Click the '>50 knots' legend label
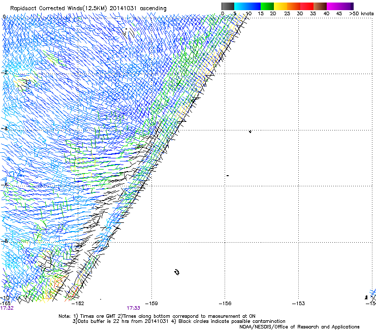 point(361,14)
